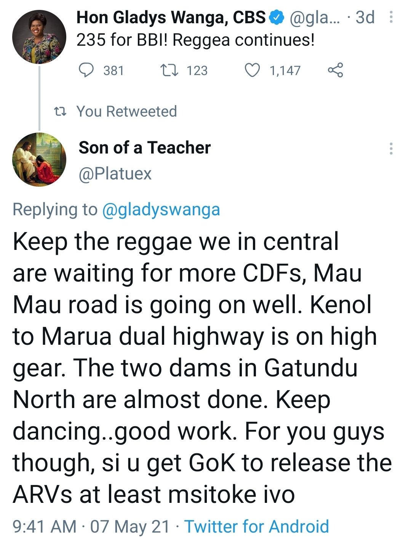Reply to Gladys Wanga's tweet
Viewport: 411px width, 544px height.
[86, 70]
